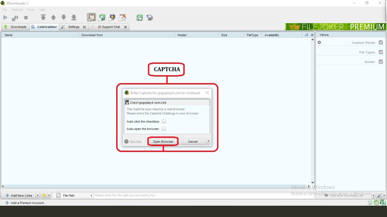The width and height of the screenshot is (387, 217).
Task: Expand Add New Links dropdown arrow
Action: (x=38, y=196)
